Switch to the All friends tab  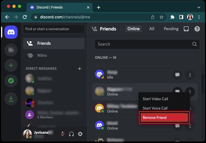point(152,29)
